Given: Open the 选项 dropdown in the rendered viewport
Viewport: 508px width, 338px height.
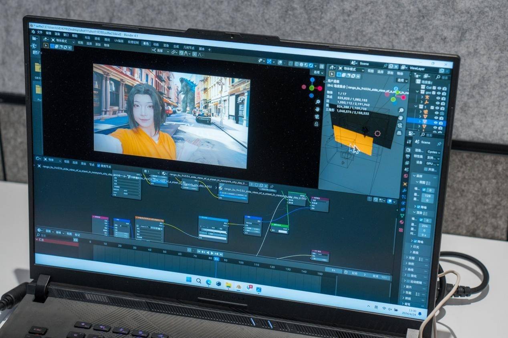Looking at the screenshot, I should coord(317,72).
